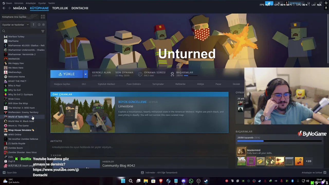Click the Oyun Ekle plus icon

(4, 173)
